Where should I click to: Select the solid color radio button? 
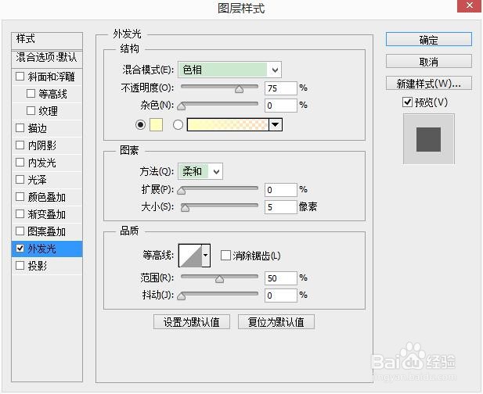(x=140, y=125)
